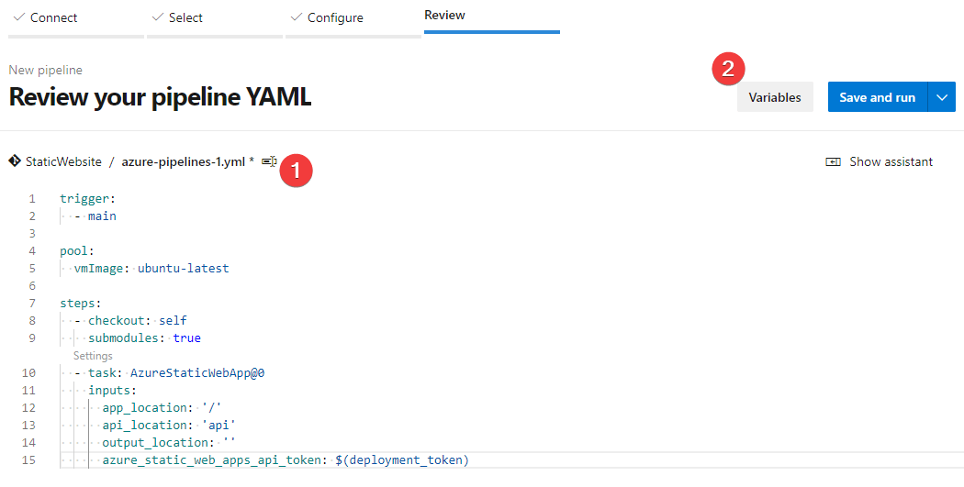Click red annotation badge number 1
The image size is (964, 487).
click(x=297, y=170)
